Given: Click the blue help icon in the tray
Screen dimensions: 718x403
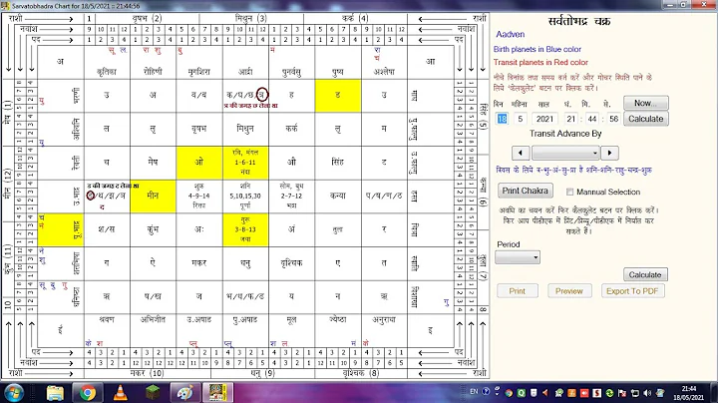Looking at the screenshot, I should tap(487, 392).
